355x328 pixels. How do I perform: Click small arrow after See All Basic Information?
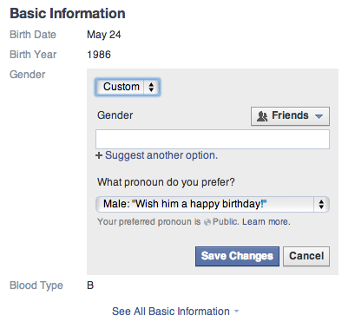click(237, 312)
